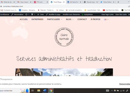
Task: Click Clear Page Cache
Action: click(x=107, y=14)
